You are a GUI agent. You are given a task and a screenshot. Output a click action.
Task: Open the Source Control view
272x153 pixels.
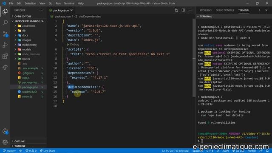pyautogui.click(x=5, y=34)
